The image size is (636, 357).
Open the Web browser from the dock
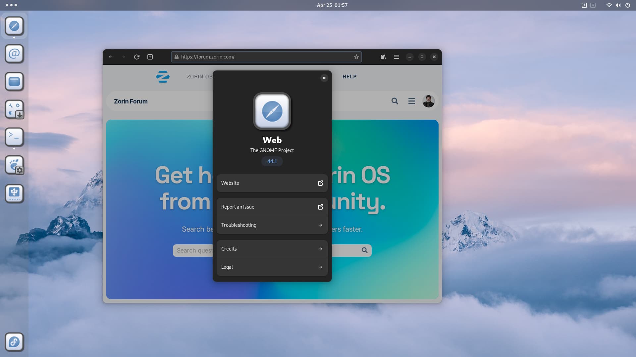tap(14, 26)
